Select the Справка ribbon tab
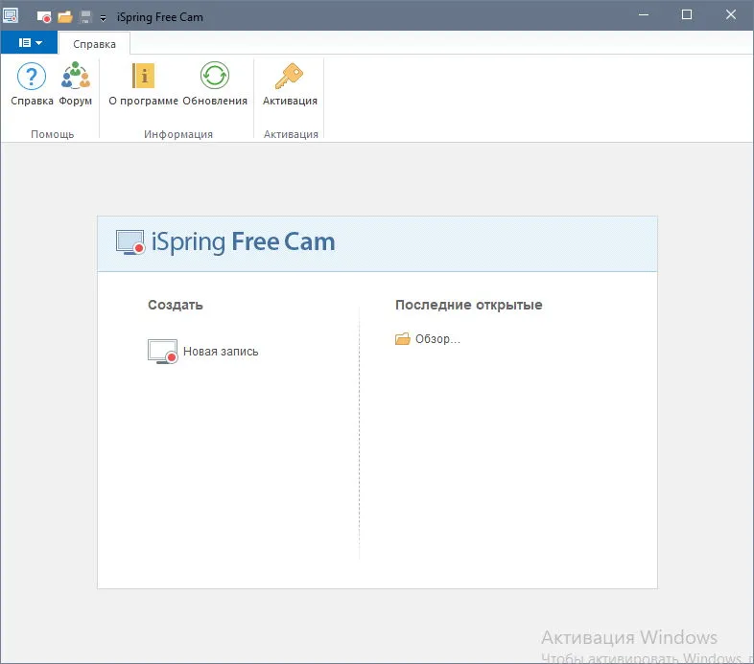The image size is (754, 664). pos(94,44)
